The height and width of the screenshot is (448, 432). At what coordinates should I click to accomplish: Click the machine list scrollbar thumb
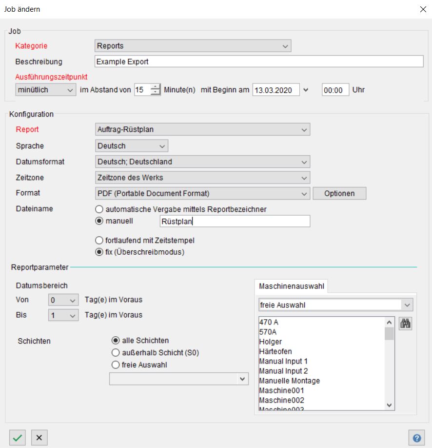(x=389, y=334)
